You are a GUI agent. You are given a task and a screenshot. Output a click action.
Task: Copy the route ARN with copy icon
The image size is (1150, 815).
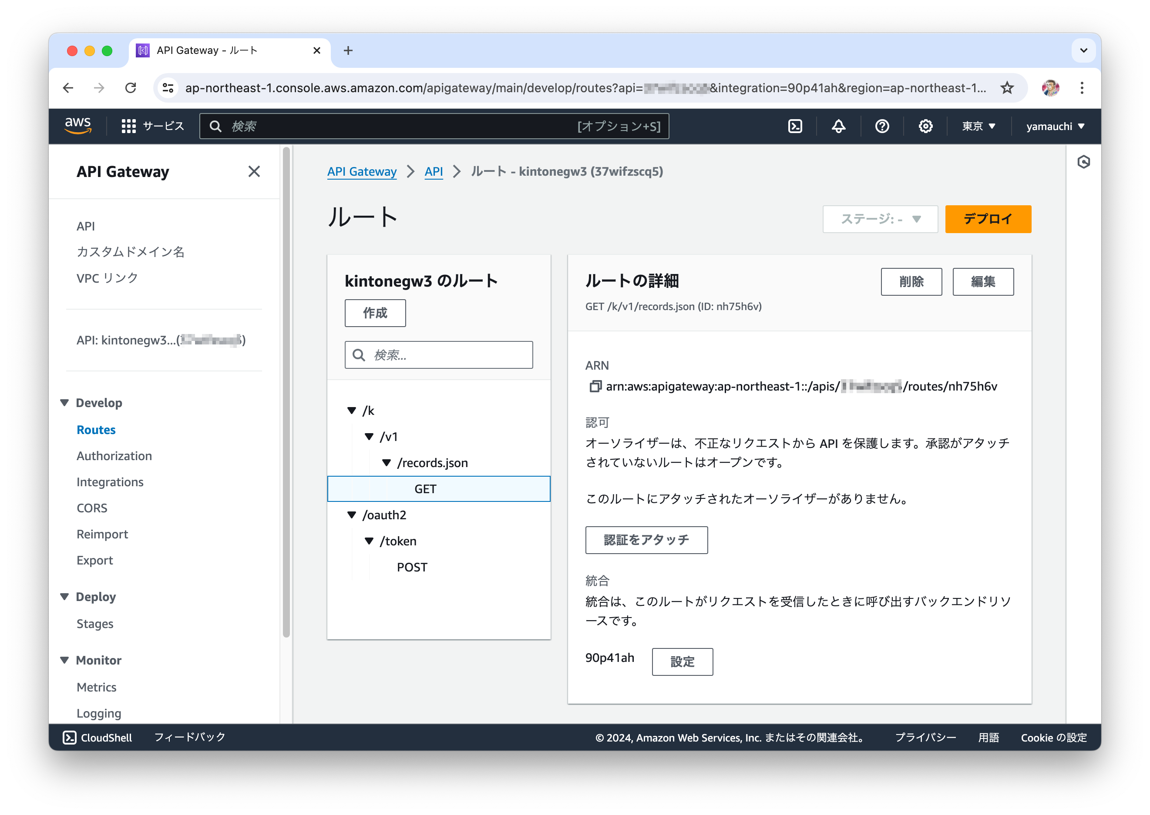coord(595,386)
